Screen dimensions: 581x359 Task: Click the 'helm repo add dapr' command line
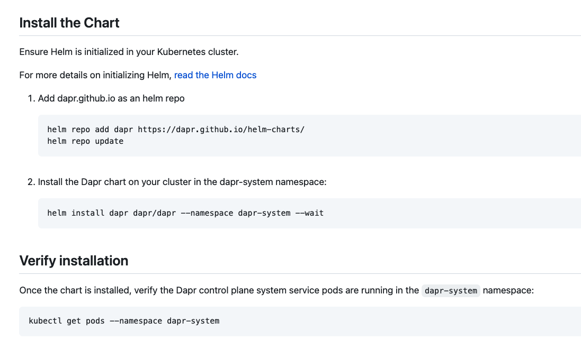[176, 130]
